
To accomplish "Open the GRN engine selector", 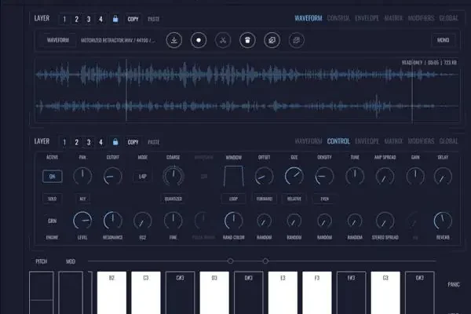I will [x=53, y=221].
